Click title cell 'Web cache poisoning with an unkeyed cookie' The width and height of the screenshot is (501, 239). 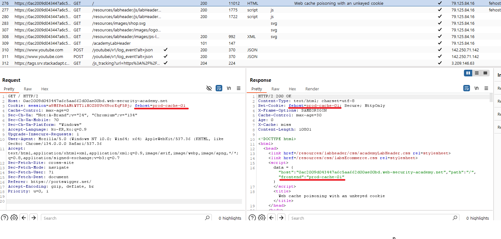339,3
